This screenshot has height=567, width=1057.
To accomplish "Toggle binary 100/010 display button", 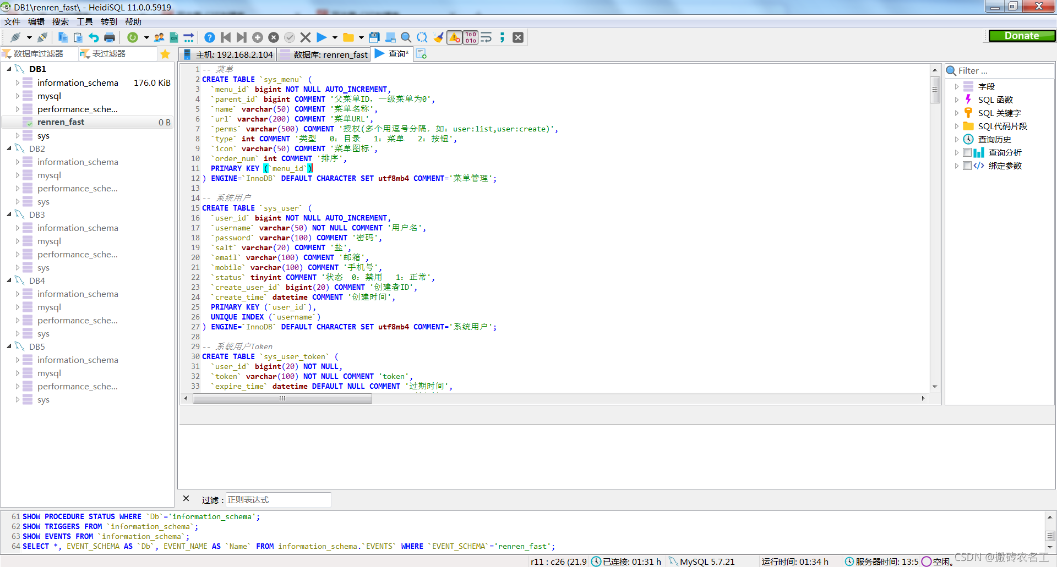I will pos(471,37).
